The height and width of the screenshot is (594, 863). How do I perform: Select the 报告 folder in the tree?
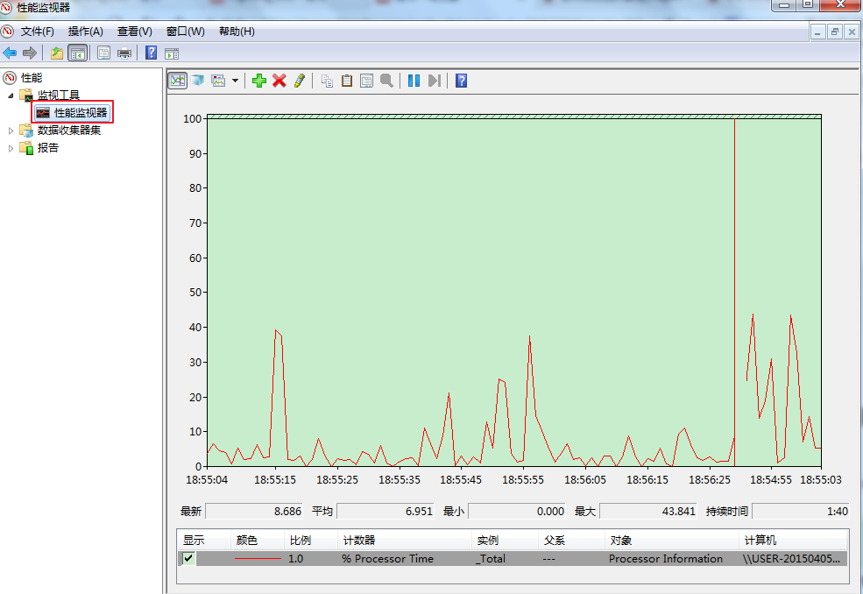[48, 148]
